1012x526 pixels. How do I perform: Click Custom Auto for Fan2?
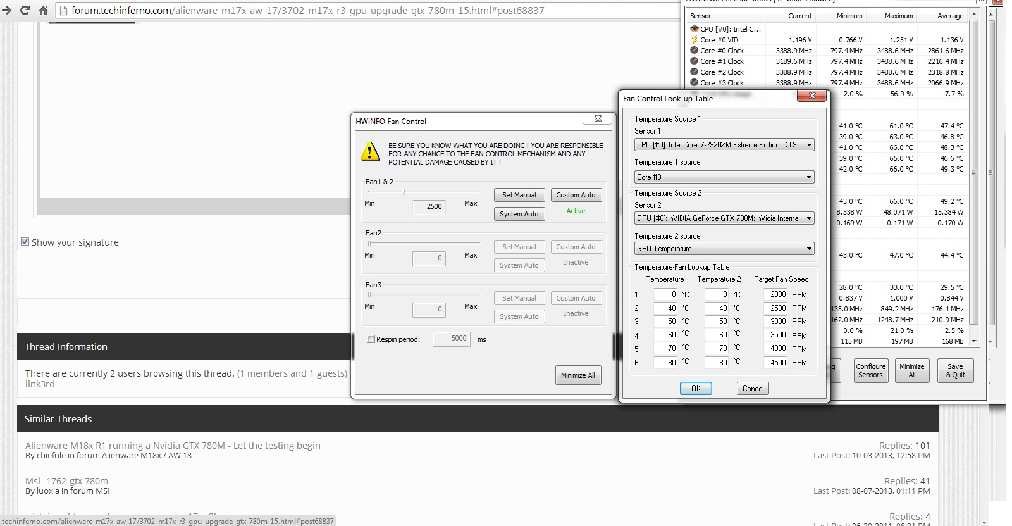576,247
